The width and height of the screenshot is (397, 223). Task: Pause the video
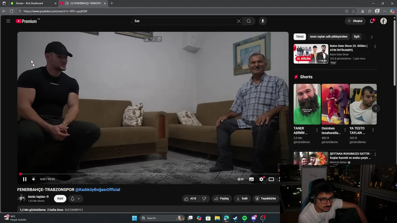click(x=25, y=179)
